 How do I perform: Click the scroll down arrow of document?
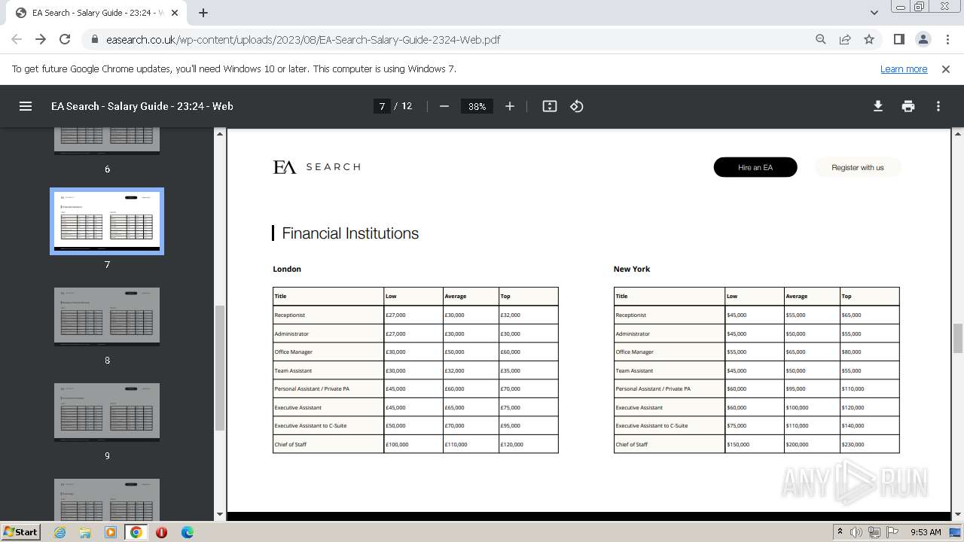[x=958, y=514]
